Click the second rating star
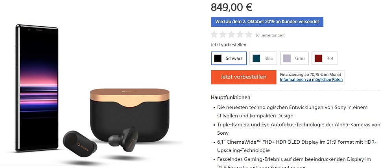 point(223,35)
